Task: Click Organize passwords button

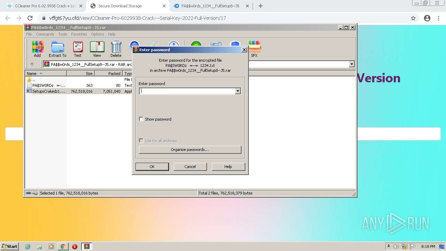Action: [x=190, y=150]
